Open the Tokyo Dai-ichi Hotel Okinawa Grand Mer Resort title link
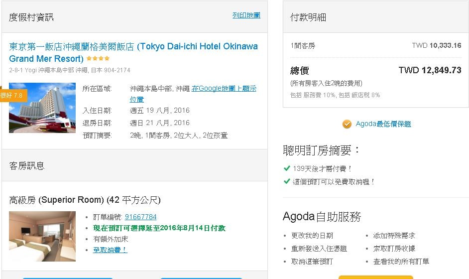Screen dimensions: 469x279 pos(133,52)
